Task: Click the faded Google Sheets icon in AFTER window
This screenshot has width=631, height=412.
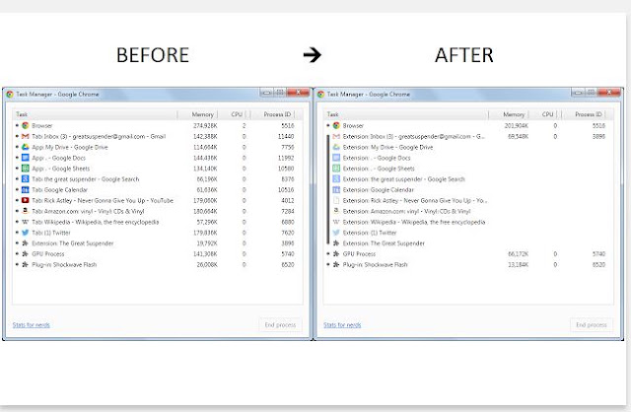Action: [x=336, y=169]
